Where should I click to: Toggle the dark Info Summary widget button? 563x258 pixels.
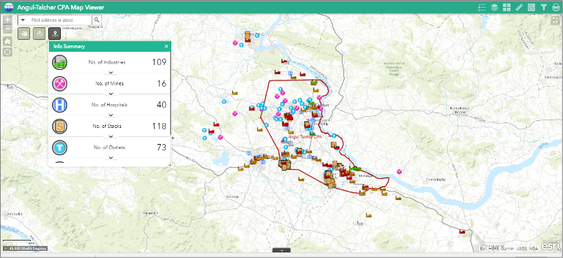tap(55, 34)
